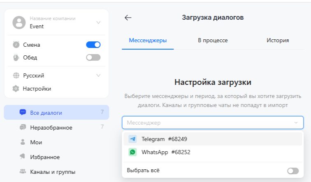The image size is (311, 182).
Task: Open the История tab
Action: pos(277,40)
